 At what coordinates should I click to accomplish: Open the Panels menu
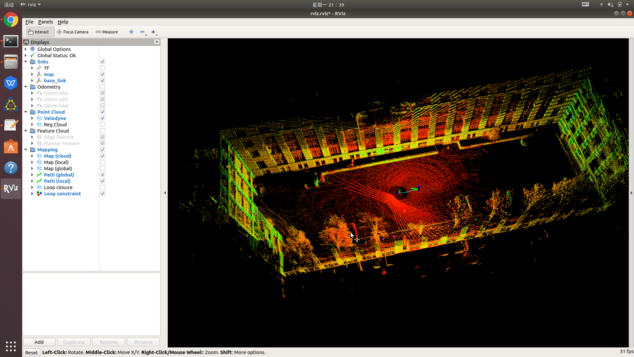pyautogui.click(x=45, y=22)
